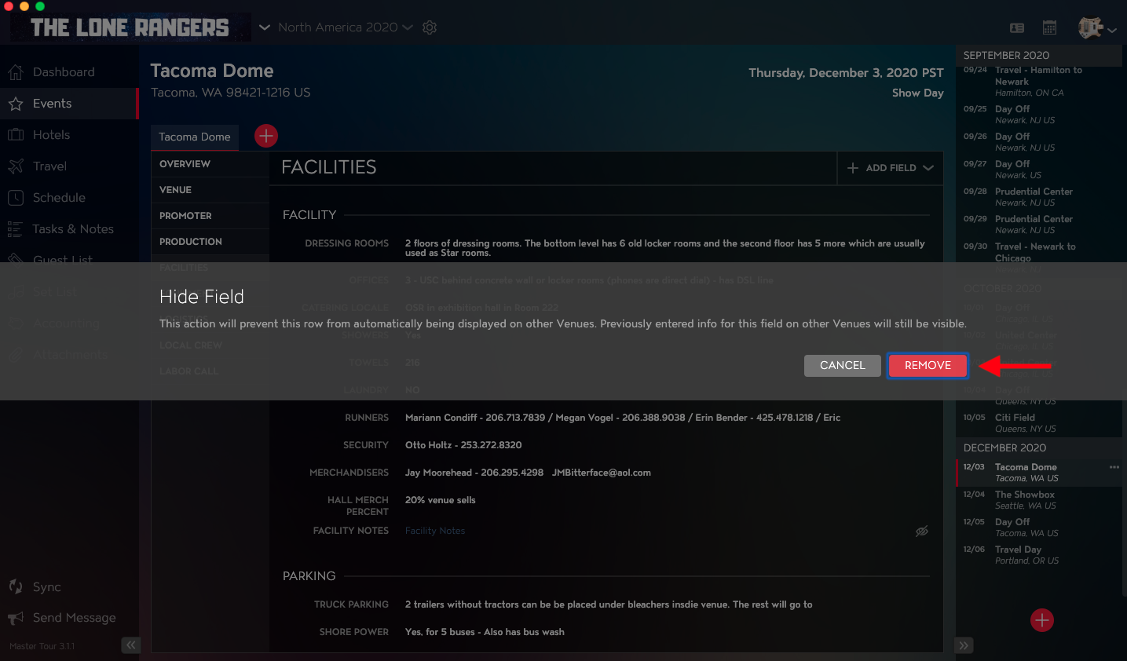Click Merchandisers contact Jay Moorehead
Image resolution: width=1127 pixels, height=661 pixels.
tap(528, 473)
